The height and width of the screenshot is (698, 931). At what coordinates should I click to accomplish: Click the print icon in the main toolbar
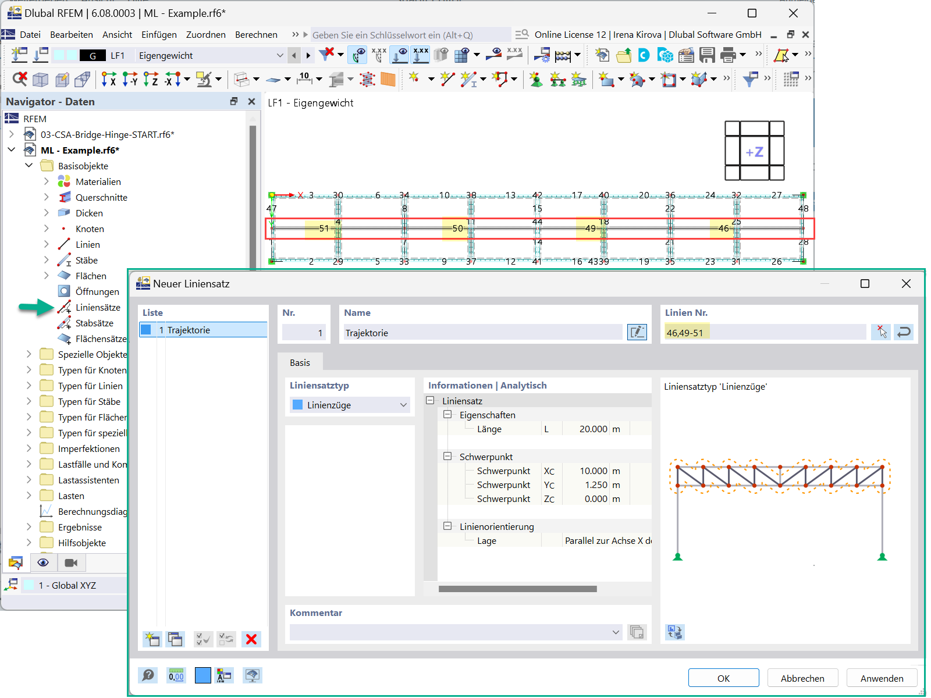coord(728,55)
